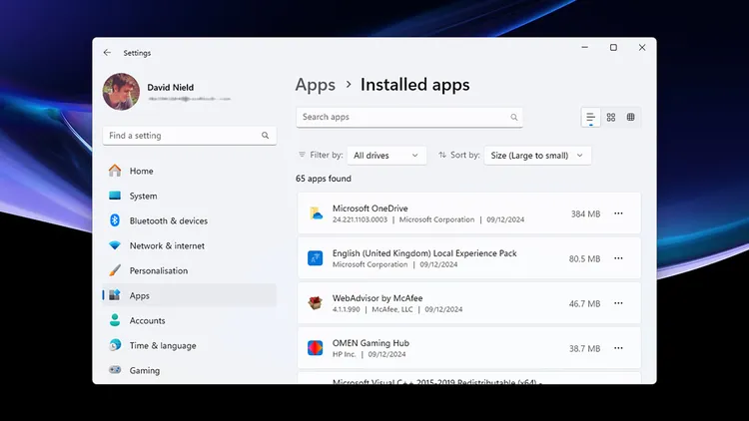The height and width of the screenshot is (421, 749).
Task: Open more options for English Local Experience Pack
Action: pos(619,258)
